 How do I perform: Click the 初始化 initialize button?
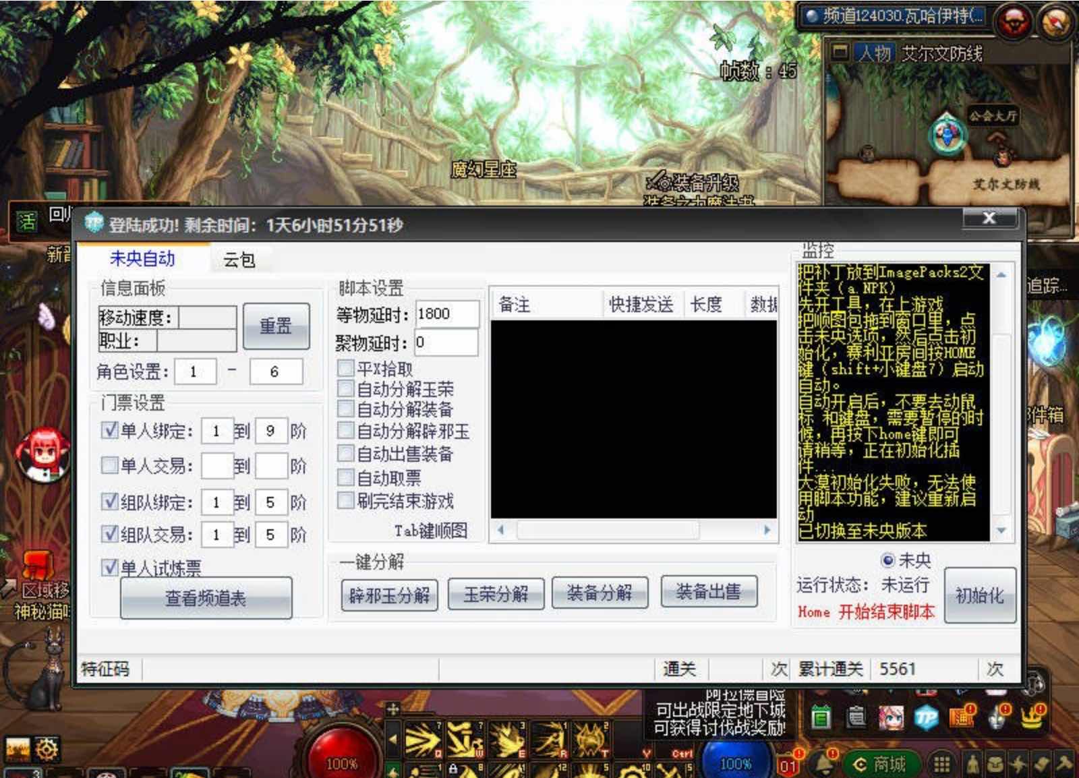(x=979, y=595)
